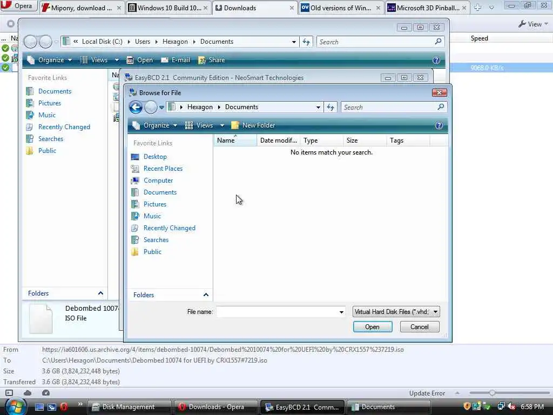Sort by Name column header
The width and height of the screenshot is (553, 415).
(x=235, y=140)
